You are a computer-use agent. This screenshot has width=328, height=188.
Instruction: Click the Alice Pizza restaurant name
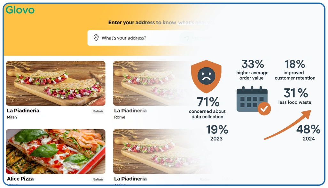(x=20, y=179)
